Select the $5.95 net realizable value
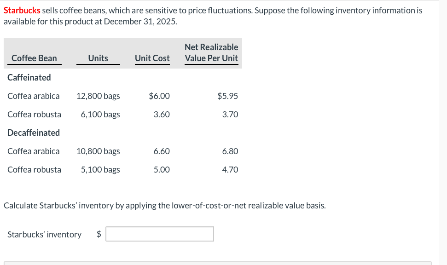Viewport: 447px width, 265px height. pyautogui.click(x=227, y=96)
